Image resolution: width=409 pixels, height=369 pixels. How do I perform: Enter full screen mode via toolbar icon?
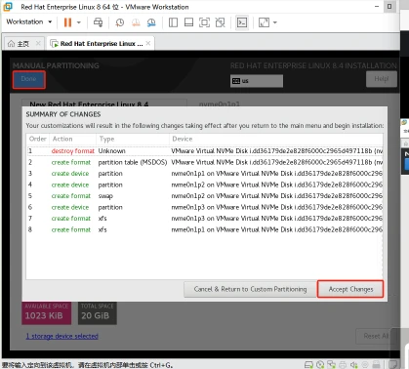click(204, 22)
